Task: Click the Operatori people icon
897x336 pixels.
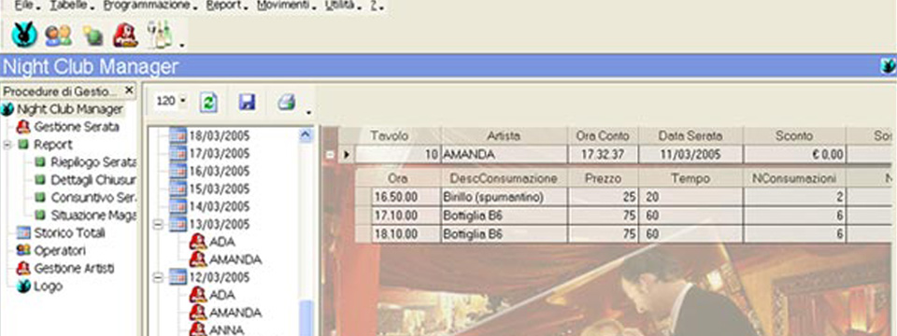Action: [23, 251]
